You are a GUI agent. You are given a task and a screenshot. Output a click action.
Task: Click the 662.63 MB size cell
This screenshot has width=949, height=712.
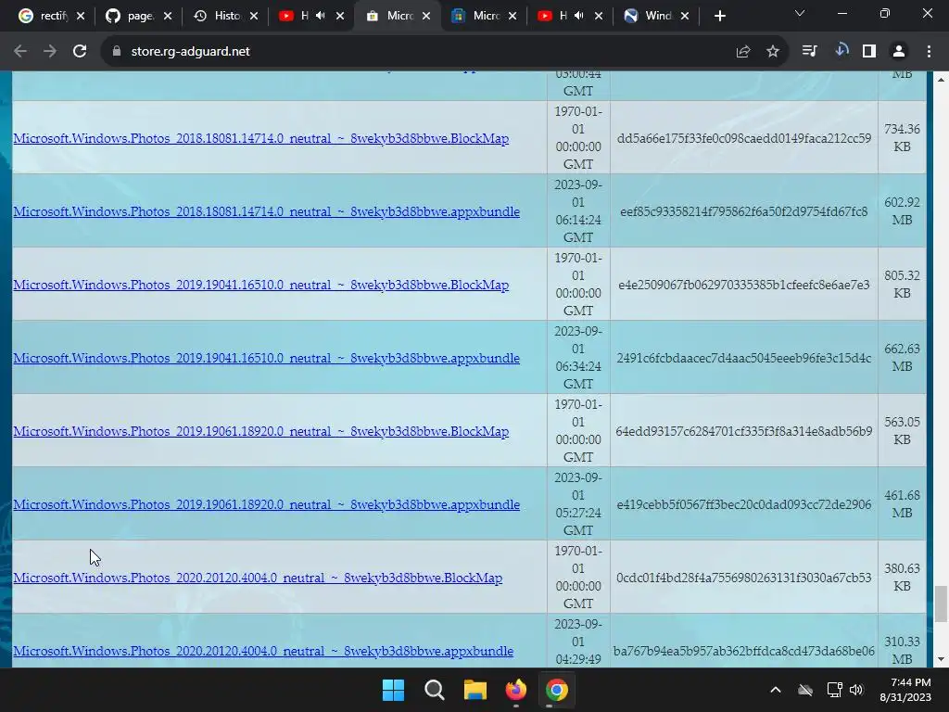pyautogui.click(x=902, y=357)
